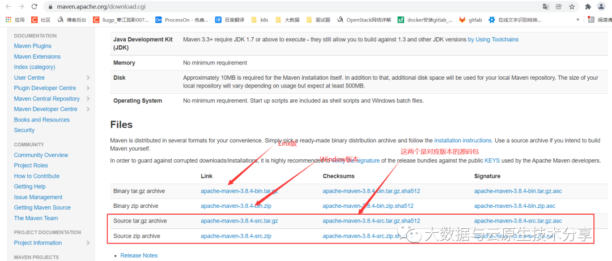Open the Maven Central Repository item

(47, 98)
